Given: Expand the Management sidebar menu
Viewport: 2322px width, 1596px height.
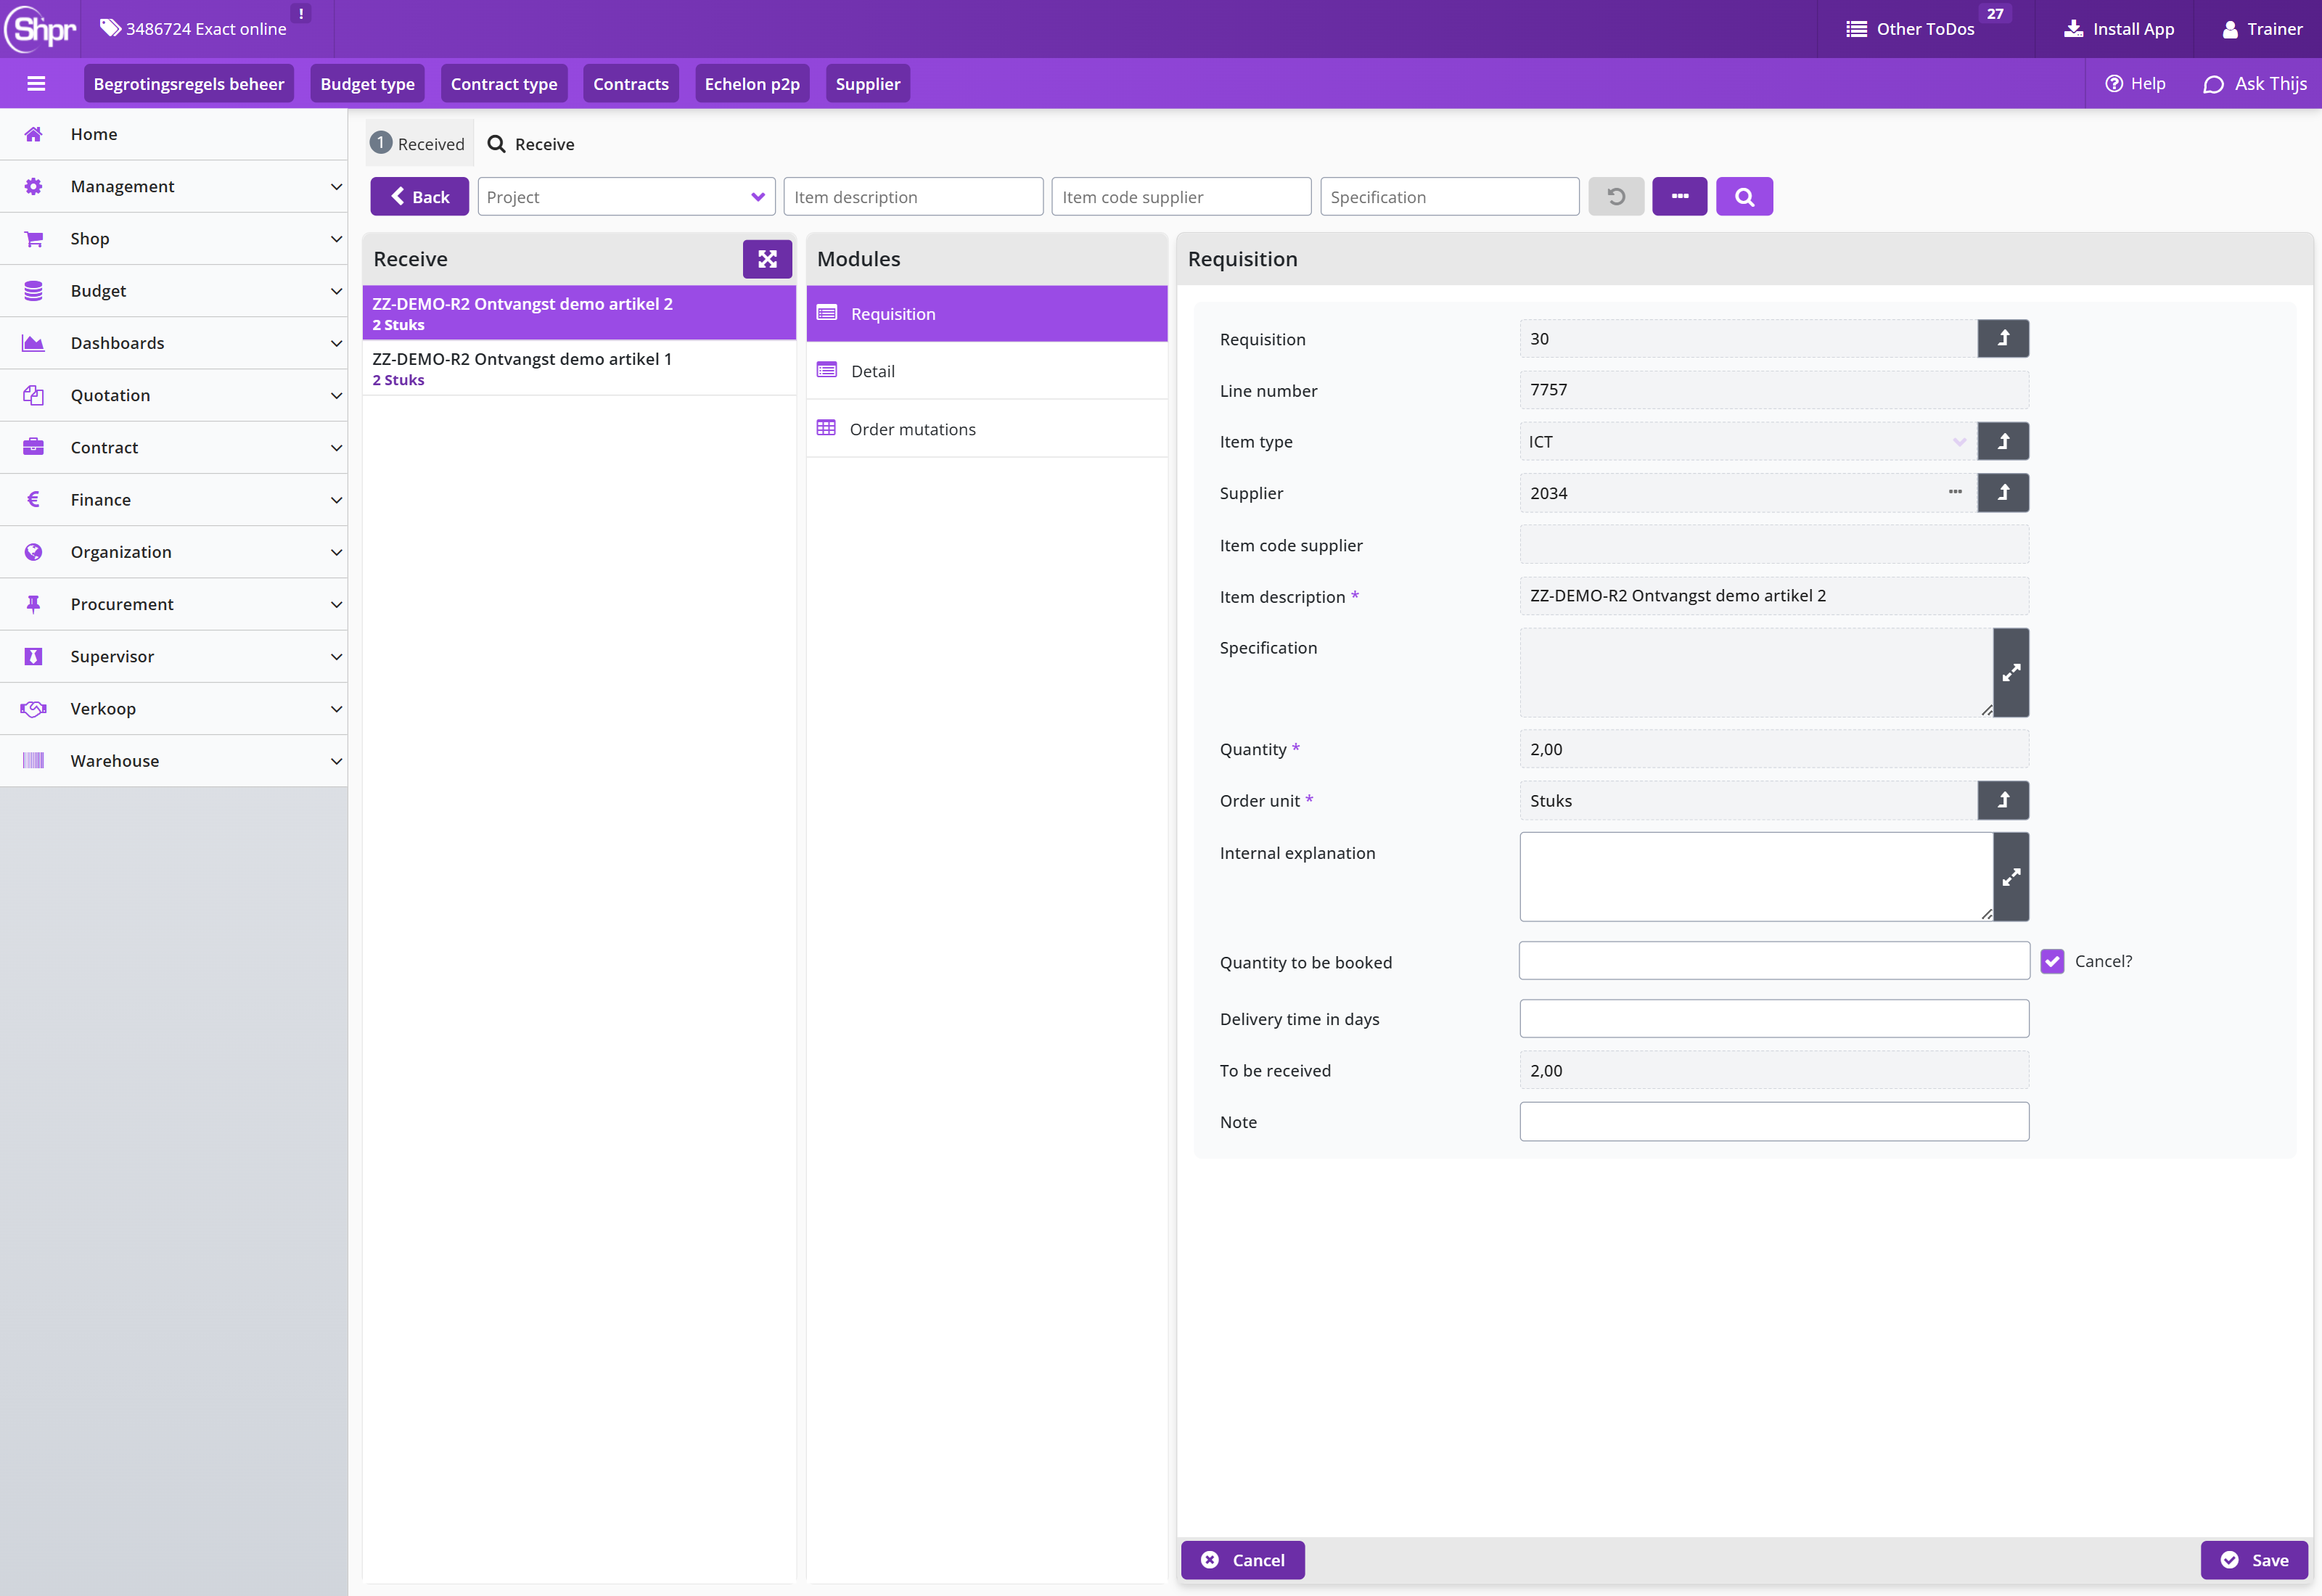Looking at the screenshot, I should tap(174, 186).
